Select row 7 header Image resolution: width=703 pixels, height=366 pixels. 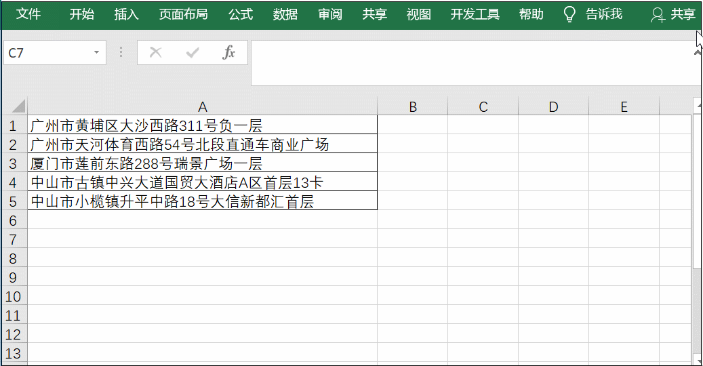14,239
